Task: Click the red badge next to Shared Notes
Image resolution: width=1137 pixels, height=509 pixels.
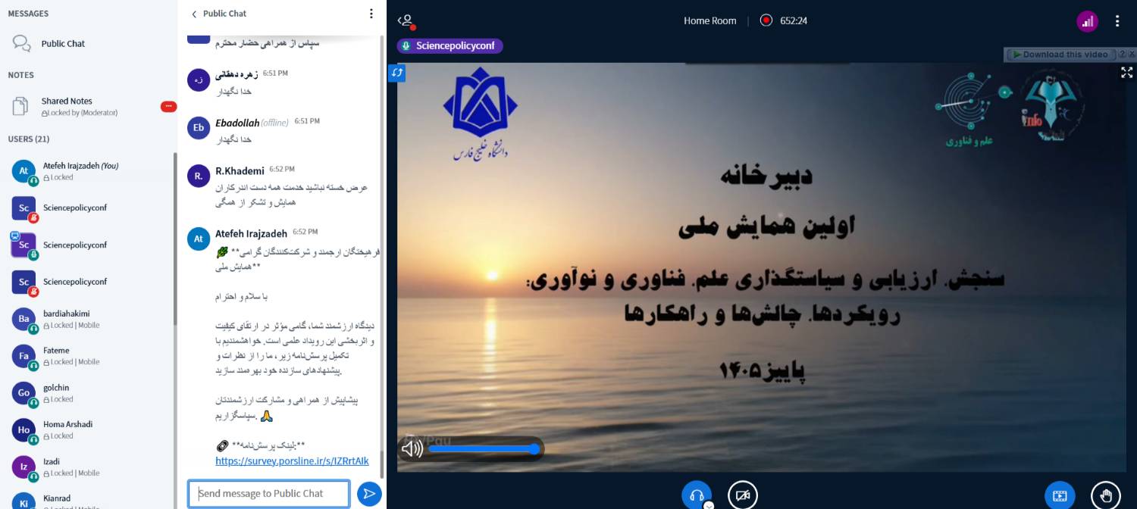Action: 168,107
